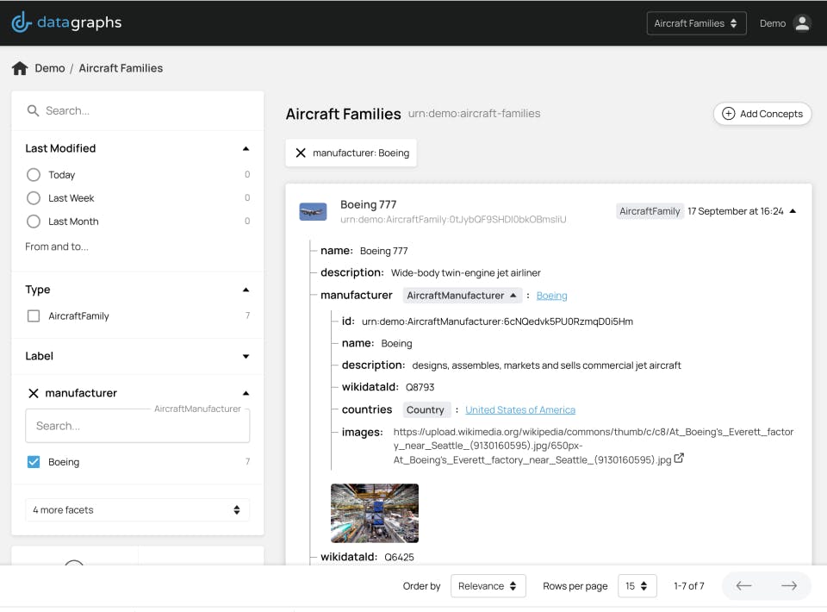The height and width of the screenshot is (612, 827).
Task: Click the datagraphs logo icon
Action: pyautogui.click(x=22, y=22)
